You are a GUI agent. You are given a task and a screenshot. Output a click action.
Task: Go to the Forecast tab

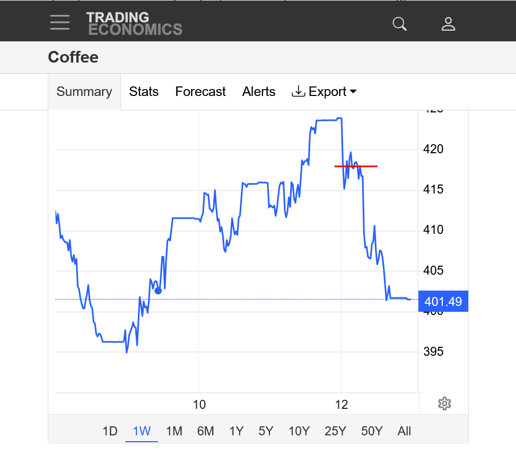pos(200,92)
